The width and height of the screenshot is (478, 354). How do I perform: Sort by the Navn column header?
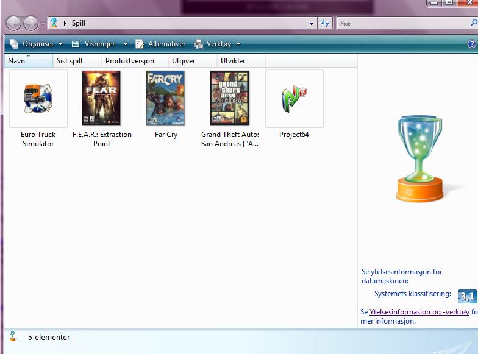pyautogui.click(x=28, y=61)
